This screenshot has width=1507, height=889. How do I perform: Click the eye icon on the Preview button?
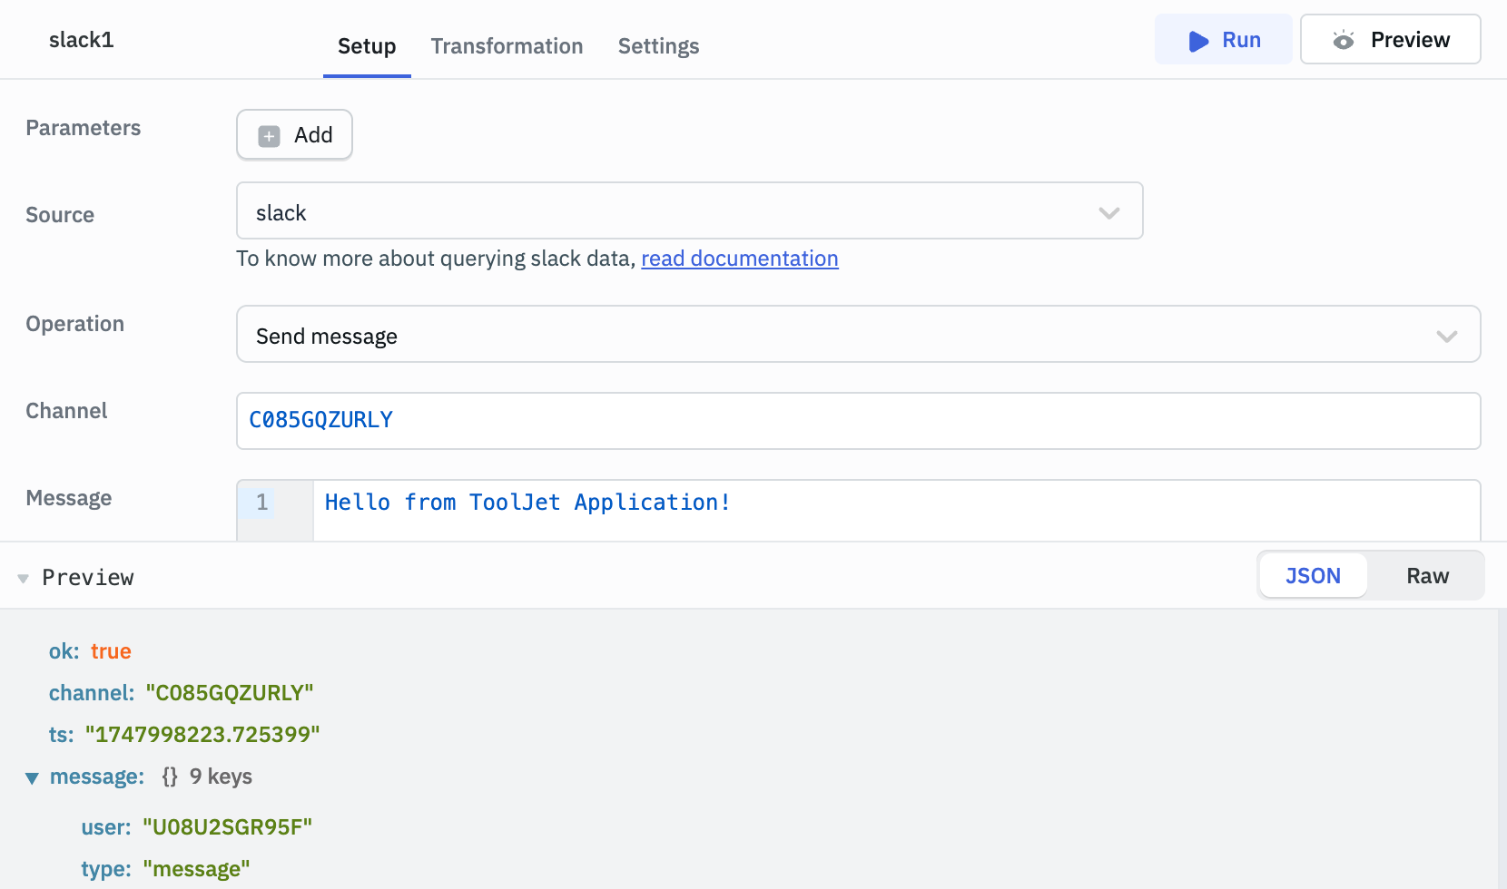click(1345, 40)
